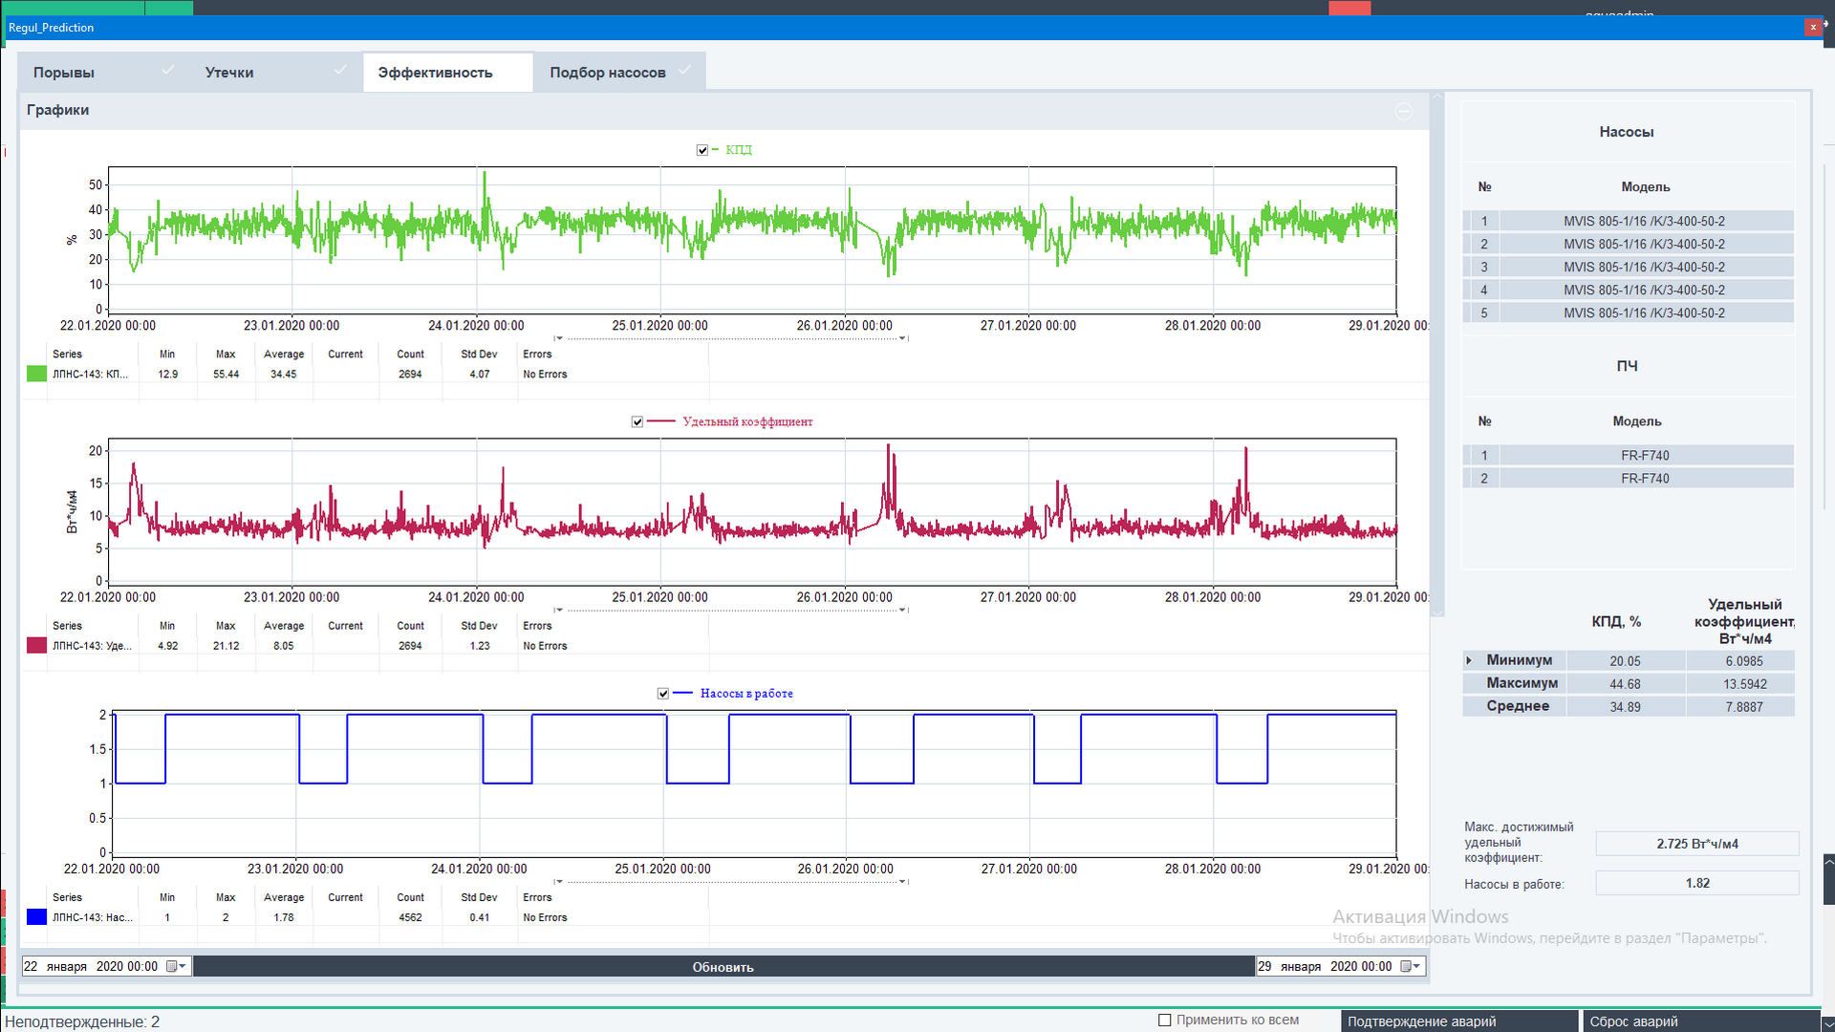
Task: Click the scroll-up arrow above the charts scrollbar
Action: click(x=1436, y=97)
